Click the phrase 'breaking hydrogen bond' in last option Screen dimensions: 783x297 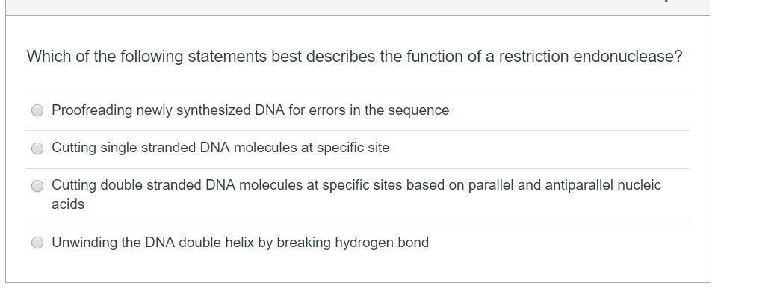(x=353, y=243)
